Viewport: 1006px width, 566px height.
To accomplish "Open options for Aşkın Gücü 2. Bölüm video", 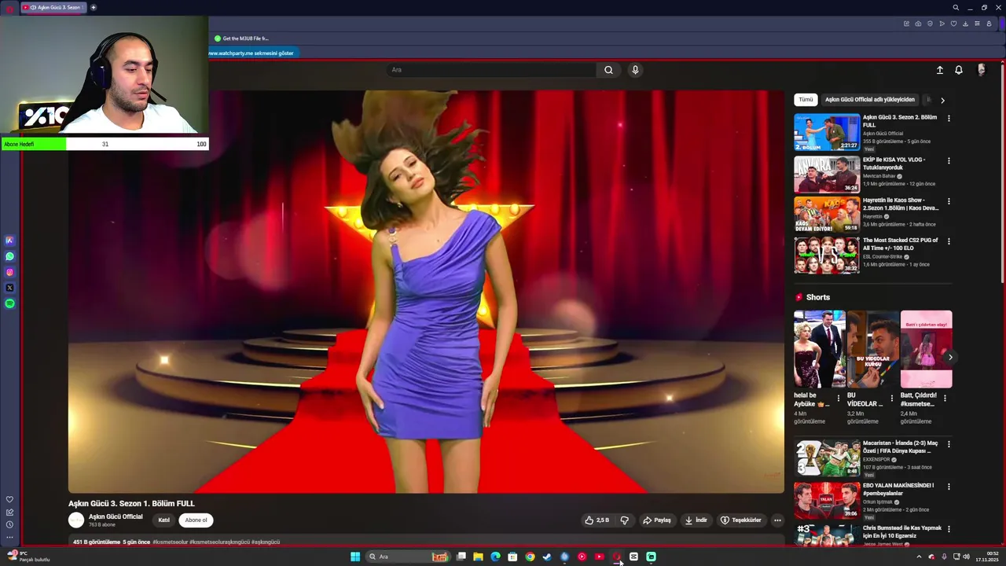I will 949,119.
